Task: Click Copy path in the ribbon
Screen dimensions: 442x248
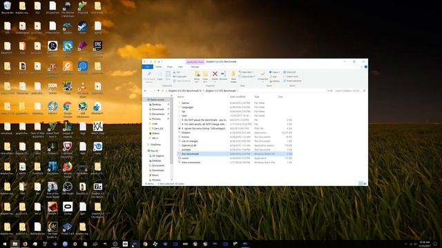Action: [x=180, y=76]
